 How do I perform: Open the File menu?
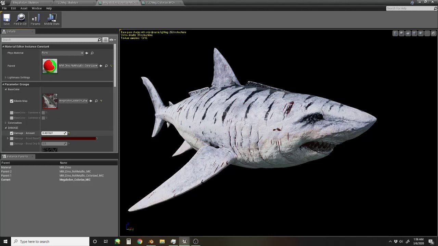(4, 8)
